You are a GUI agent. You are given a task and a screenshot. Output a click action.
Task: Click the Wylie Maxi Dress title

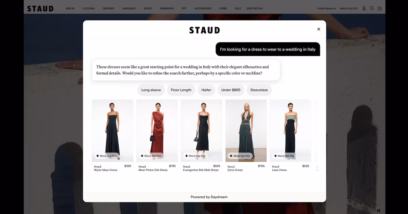pyautogui.click(x=106, y=170)
